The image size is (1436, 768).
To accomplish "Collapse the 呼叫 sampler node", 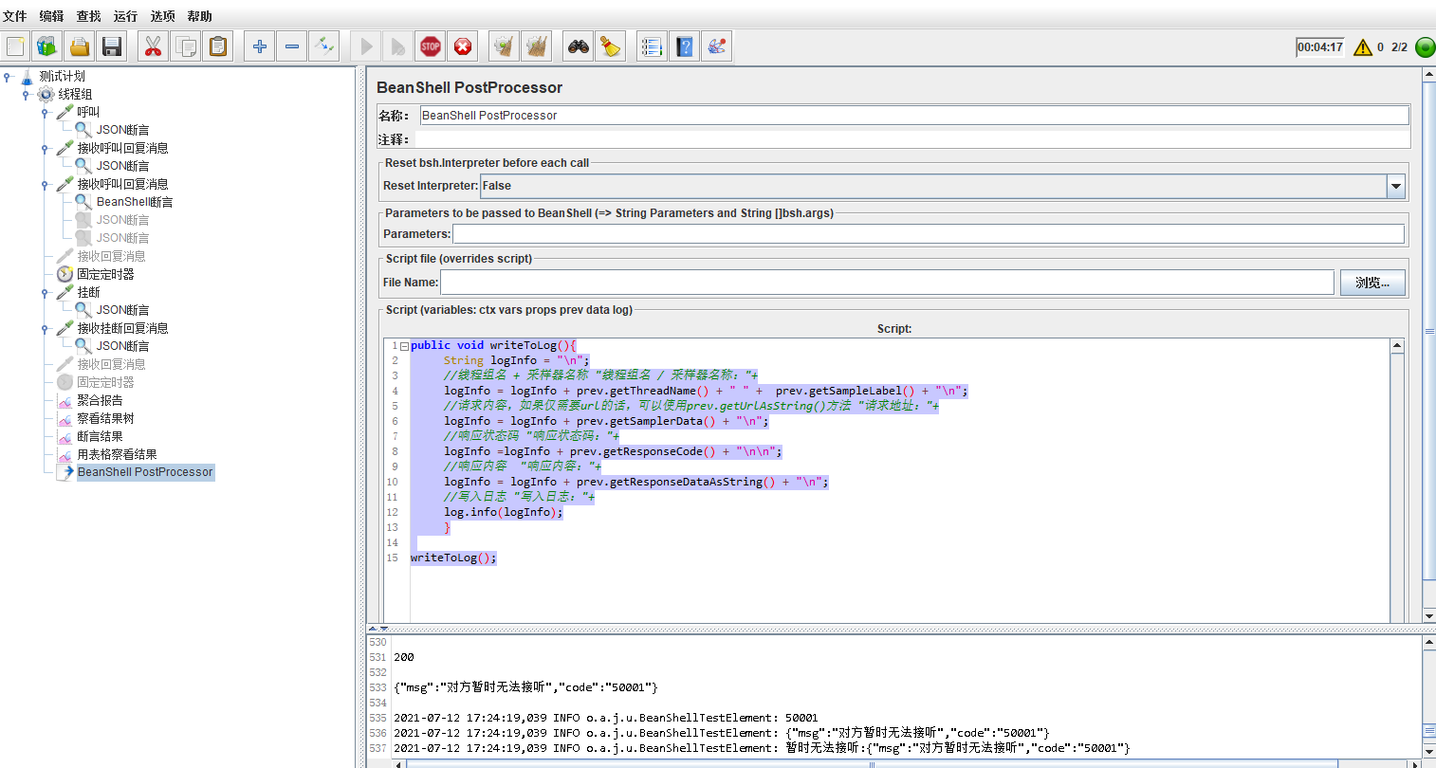I will [46, 112].
